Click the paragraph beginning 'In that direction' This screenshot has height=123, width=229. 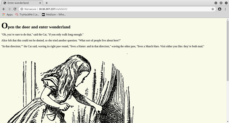coord(103,46)
